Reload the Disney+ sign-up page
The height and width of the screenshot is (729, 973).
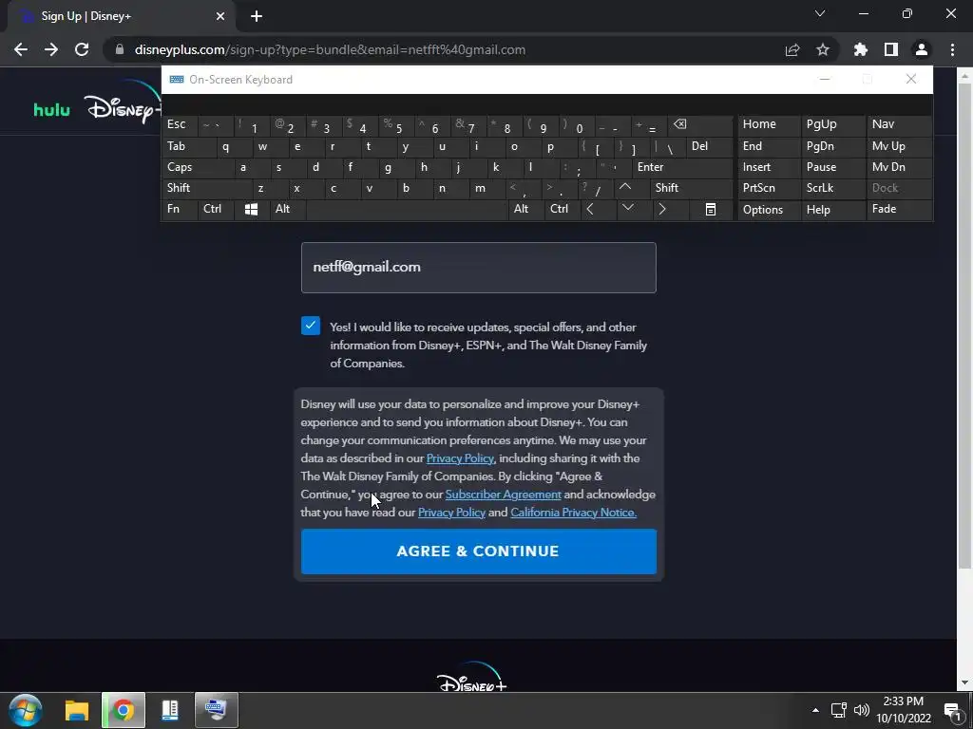82,49
